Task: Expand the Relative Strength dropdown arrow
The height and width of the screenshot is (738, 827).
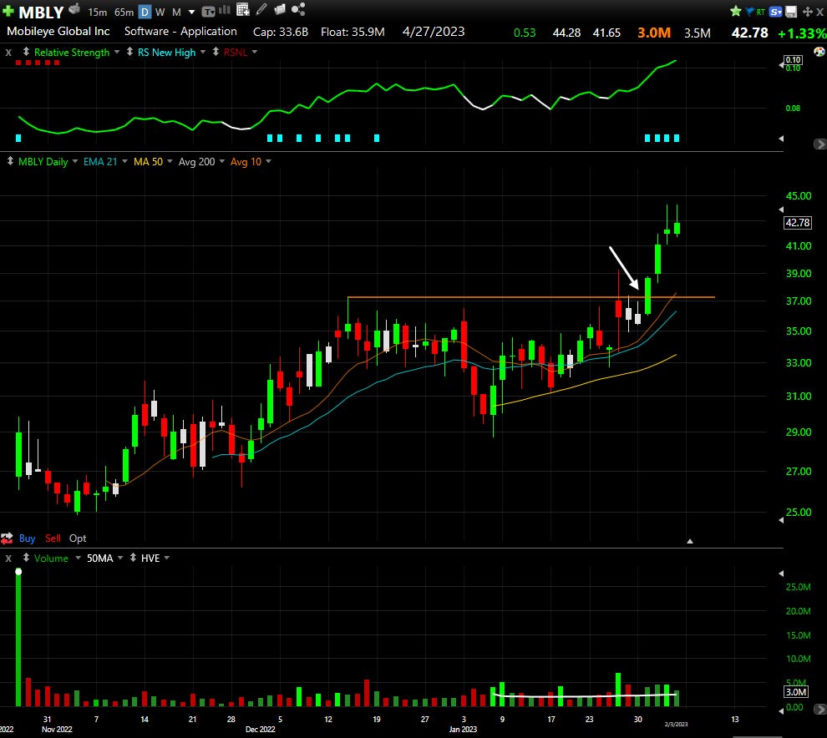Action: [117, 52]
